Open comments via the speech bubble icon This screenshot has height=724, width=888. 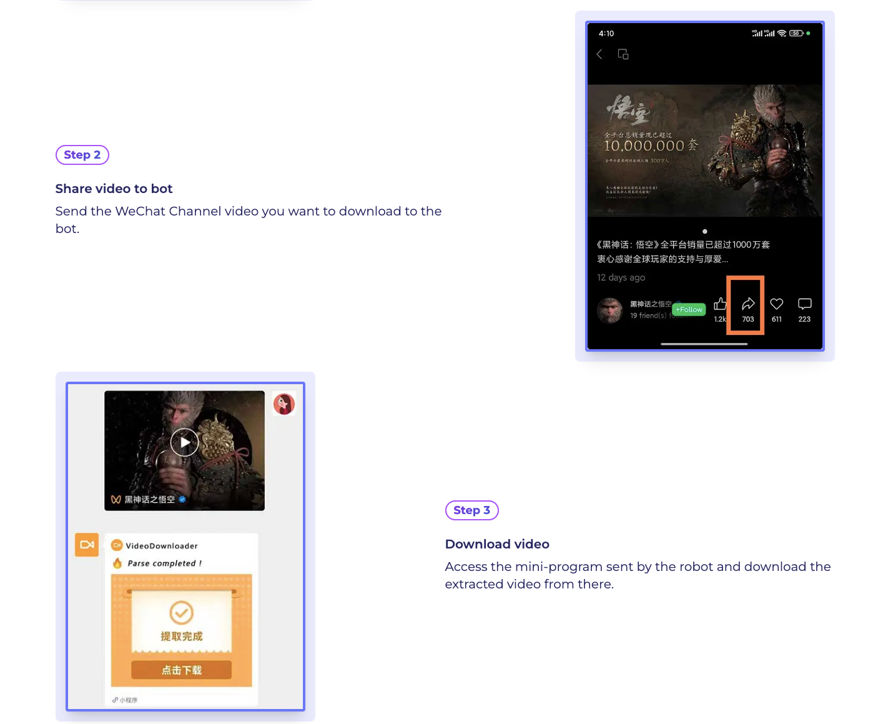805,304
